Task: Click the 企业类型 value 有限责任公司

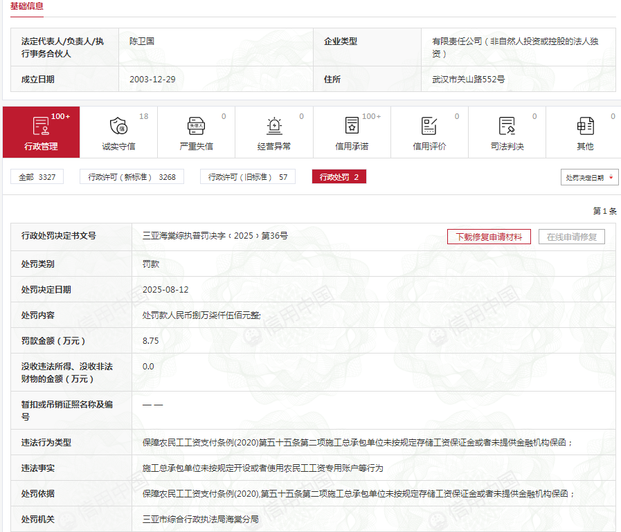Action: pyautogui.click(x=515, y=47)
